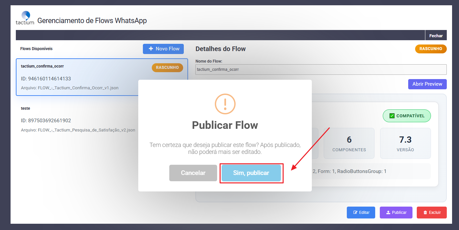
Task: Click the upload icon on Publicar button
Action: pyautogui.click(x=388, y=213)
